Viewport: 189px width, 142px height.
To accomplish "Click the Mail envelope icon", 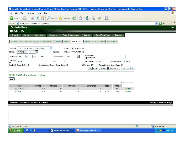I will [x=81, y=18].
